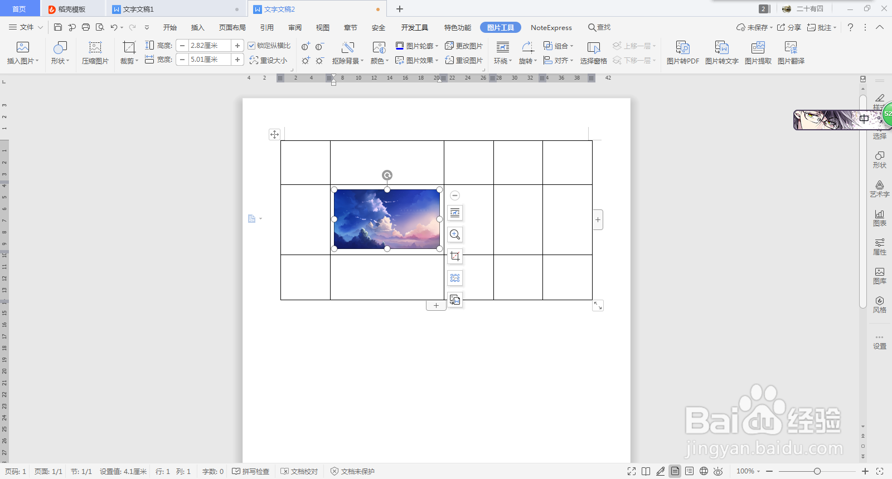
Task: Toggle Spell check (拼写检查) in status bar
Action: point(251,471)
